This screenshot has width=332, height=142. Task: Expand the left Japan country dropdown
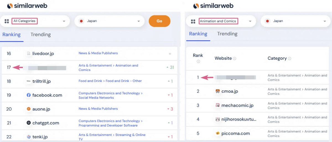tap(109, 21)
